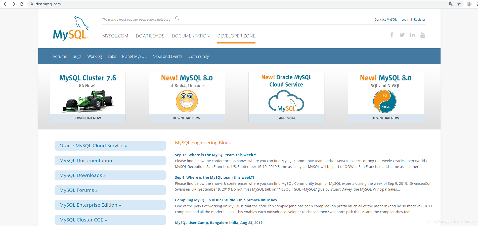Image resolution: width=478 pixels, height=226 pixels.
Task: Open Sep 16: Where is the MySQL team post
Action: point(215,155)
